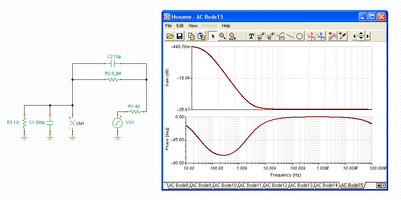Select the VG1 voltage generator in the schematic
Viewport: 401px width, 201px height.
pos(118,123)
